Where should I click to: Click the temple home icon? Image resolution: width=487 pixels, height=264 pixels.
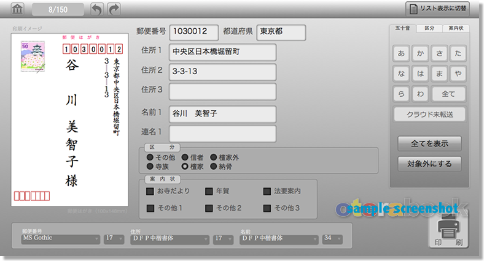point(18,9)
